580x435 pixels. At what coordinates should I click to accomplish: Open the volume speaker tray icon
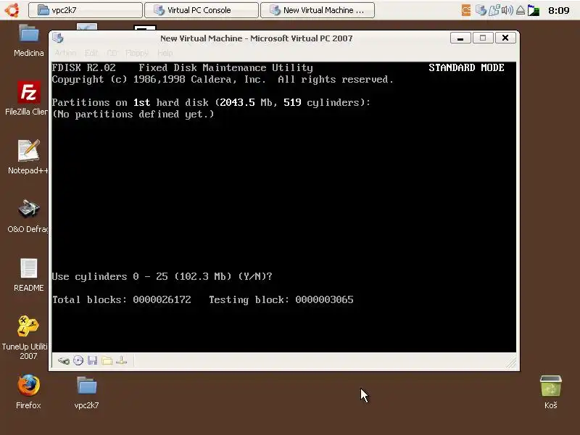tap(507, 10)
